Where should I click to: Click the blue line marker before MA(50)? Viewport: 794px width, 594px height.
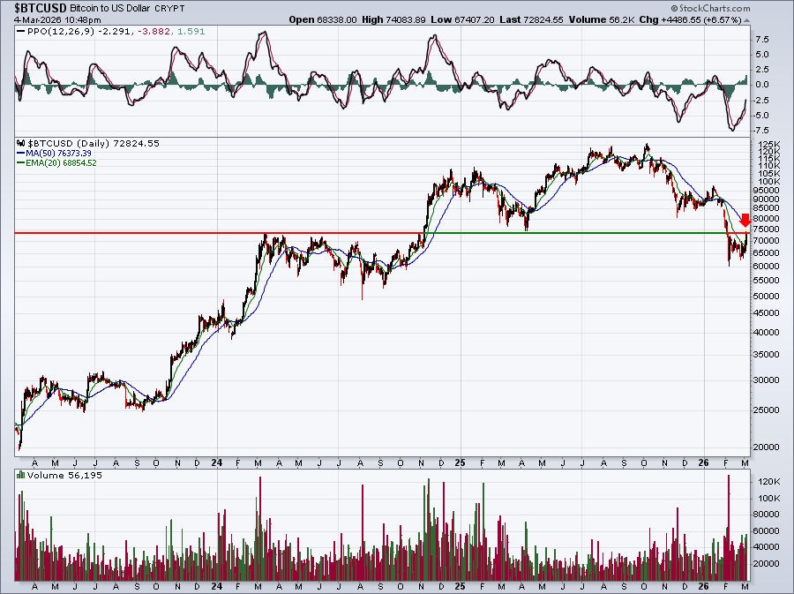pyautogui.click(x=20, y=154)
